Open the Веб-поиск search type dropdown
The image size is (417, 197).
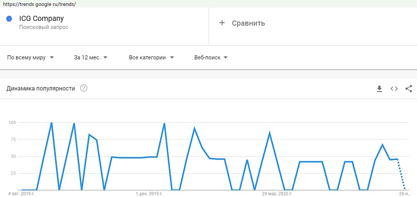211,57
